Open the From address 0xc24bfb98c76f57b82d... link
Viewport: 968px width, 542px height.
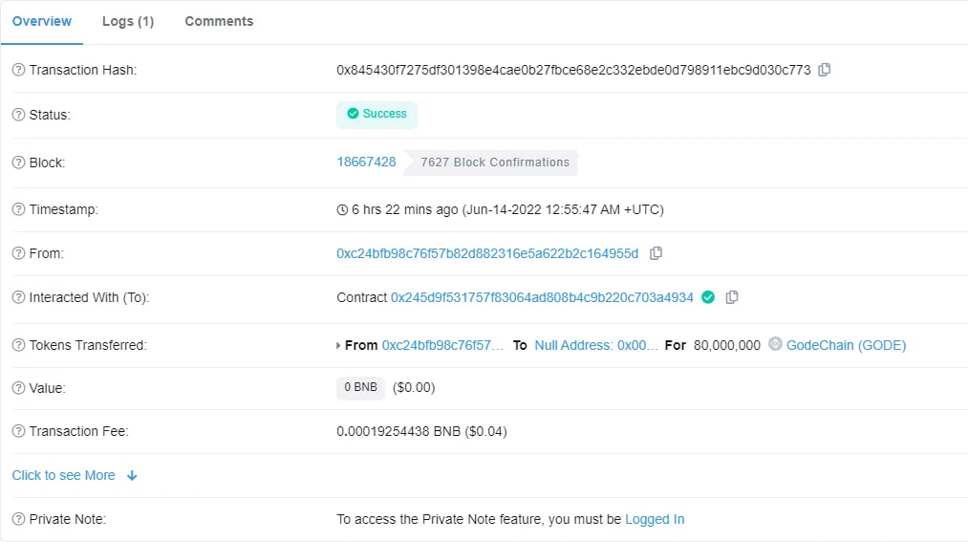coord(487,253)
